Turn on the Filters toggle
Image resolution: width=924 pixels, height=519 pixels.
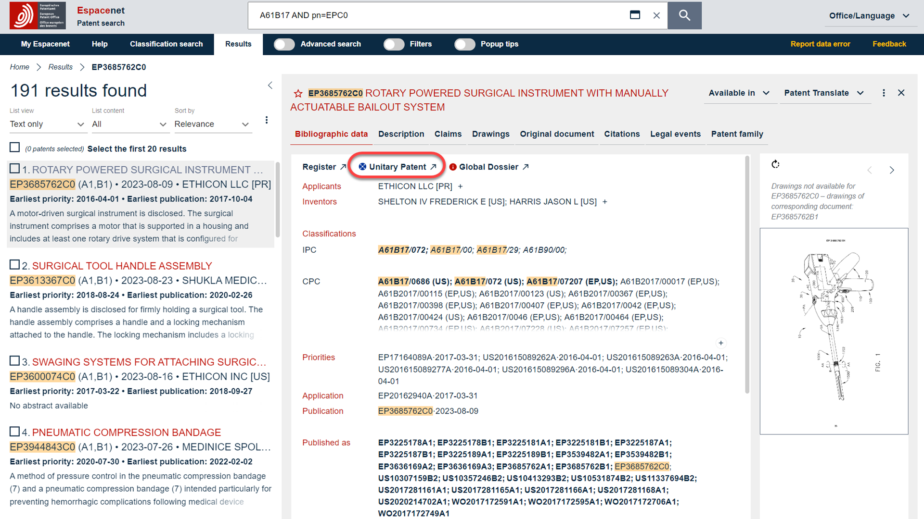[394, 44]
